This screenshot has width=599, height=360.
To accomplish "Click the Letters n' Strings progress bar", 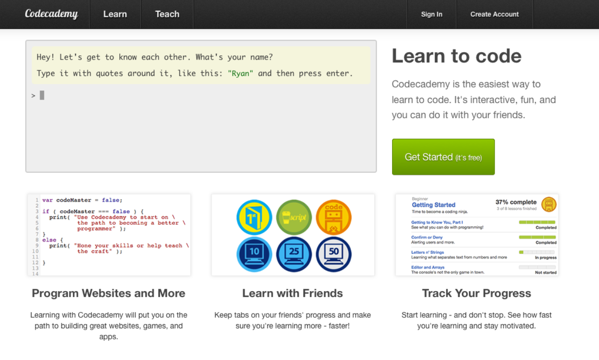I will [x=537, y=252].
